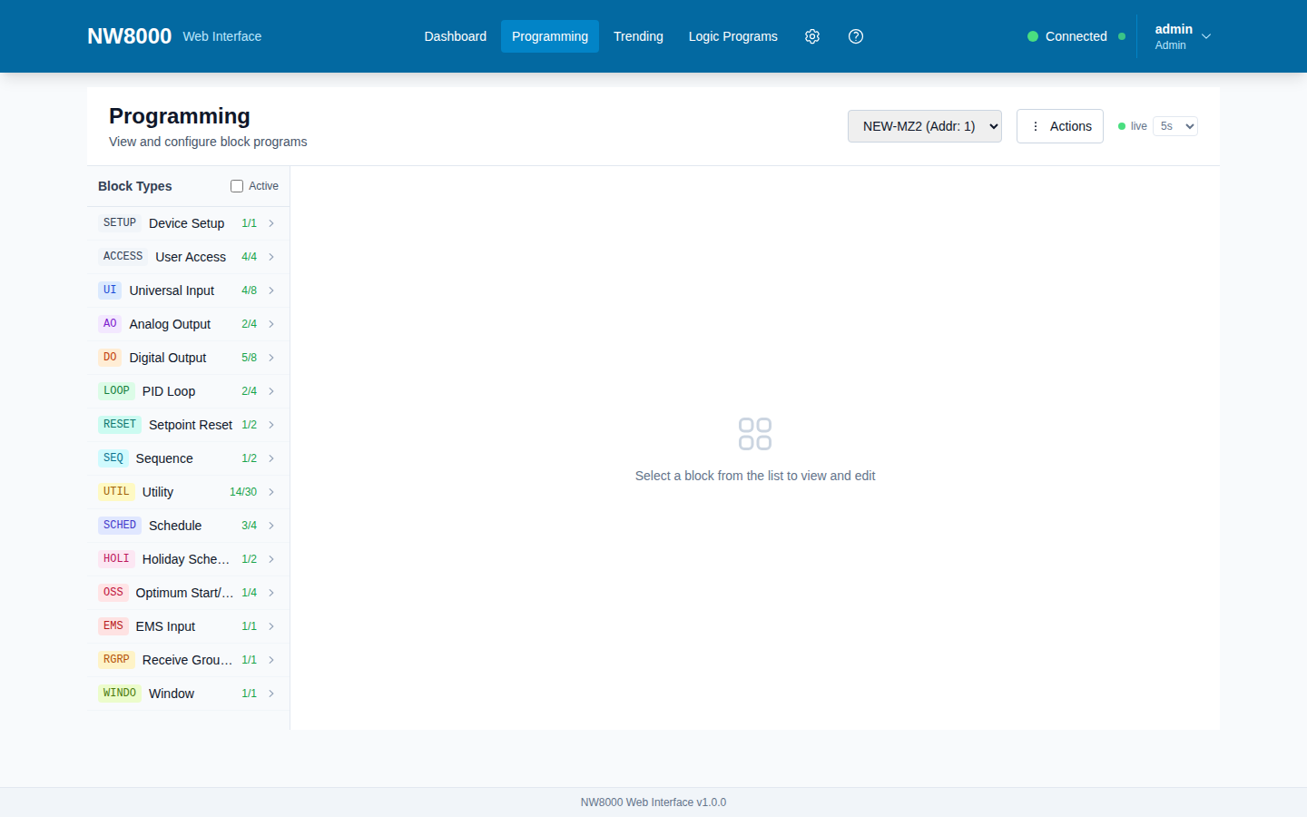
Task: Click the UI badge for Universal Input
Action: pyautogui.click(x=110, y=290)
